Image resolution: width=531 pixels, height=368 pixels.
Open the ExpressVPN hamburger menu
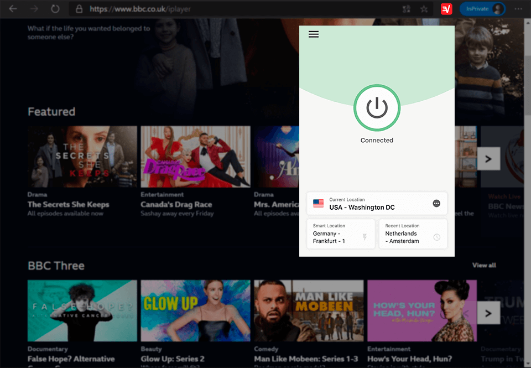click(313, 34)
